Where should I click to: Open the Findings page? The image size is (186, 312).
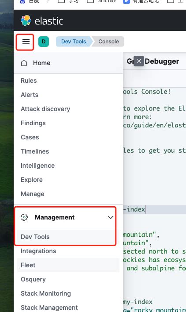(33, 123)
